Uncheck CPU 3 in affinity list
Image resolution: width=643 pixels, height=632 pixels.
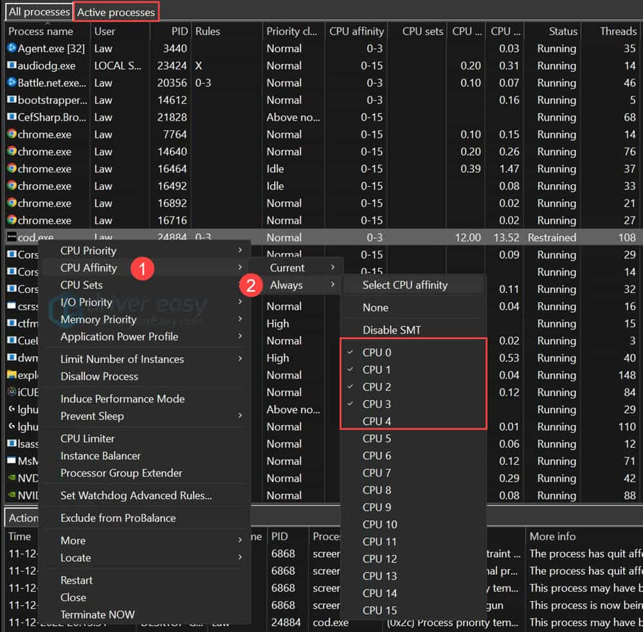point(377,404)
